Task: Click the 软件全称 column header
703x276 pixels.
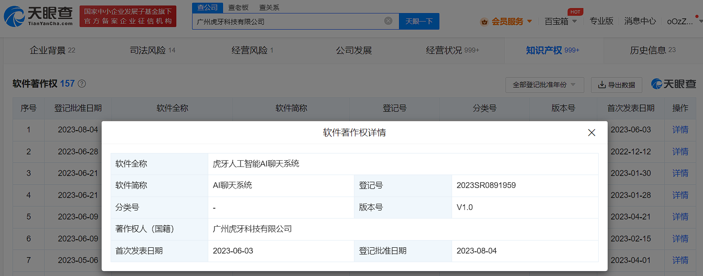Action: coord(172,108)
